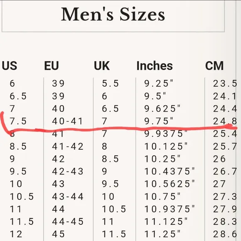Image resolution: width=241 pixels, height=241 pixels.
Task: Click the 23.5 CM value
Action: coord(225,84)
